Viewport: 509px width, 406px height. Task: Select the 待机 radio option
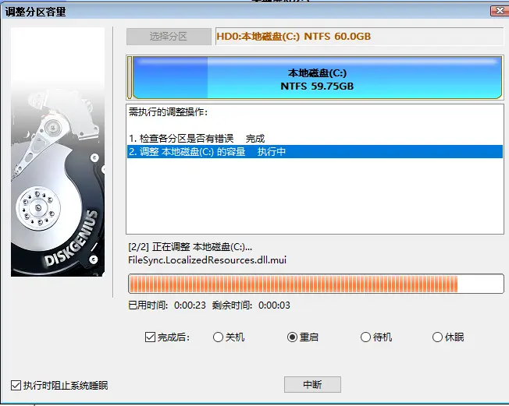pos(365,337)
